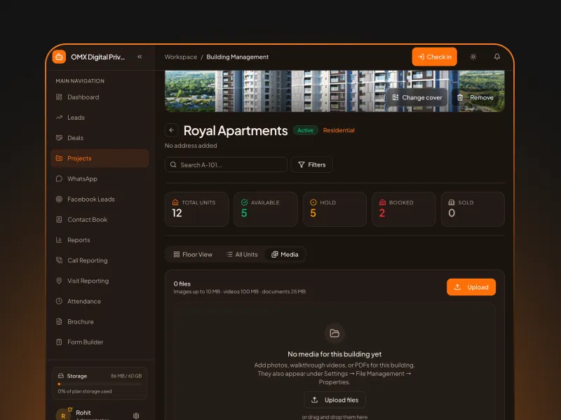Click the Booked red icon

point(382,202)
